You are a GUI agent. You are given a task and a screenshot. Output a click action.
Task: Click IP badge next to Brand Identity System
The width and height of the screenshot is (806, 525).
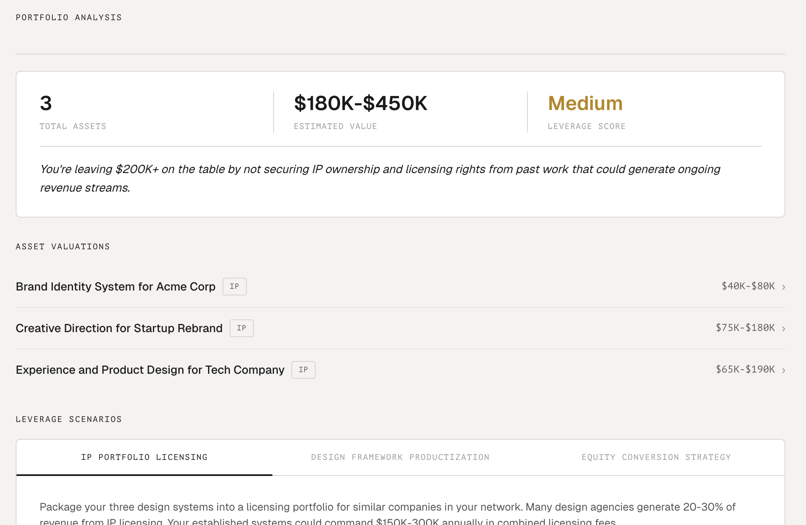234,286
